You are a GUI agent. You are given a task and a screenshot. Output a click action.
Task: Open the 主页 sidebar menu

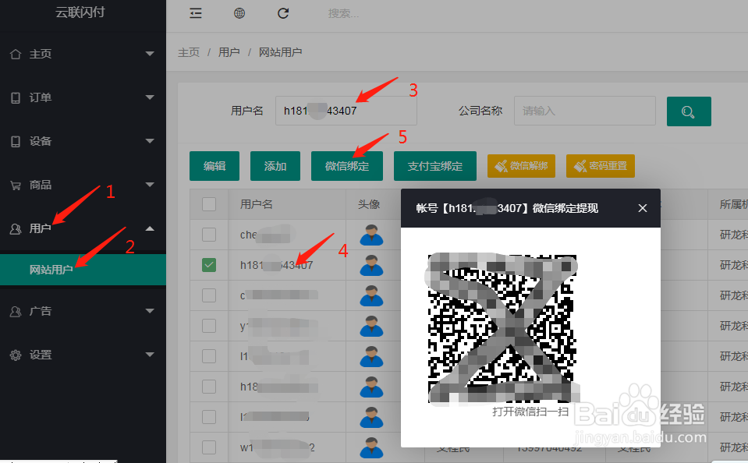click(83, 54)
